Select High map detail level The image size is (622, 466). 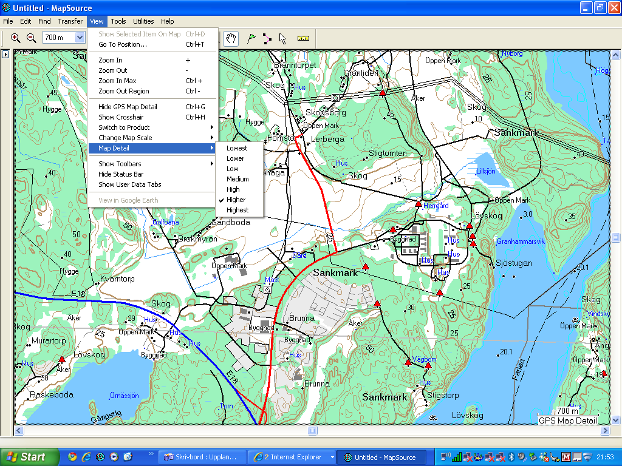(x=239, y=189)
